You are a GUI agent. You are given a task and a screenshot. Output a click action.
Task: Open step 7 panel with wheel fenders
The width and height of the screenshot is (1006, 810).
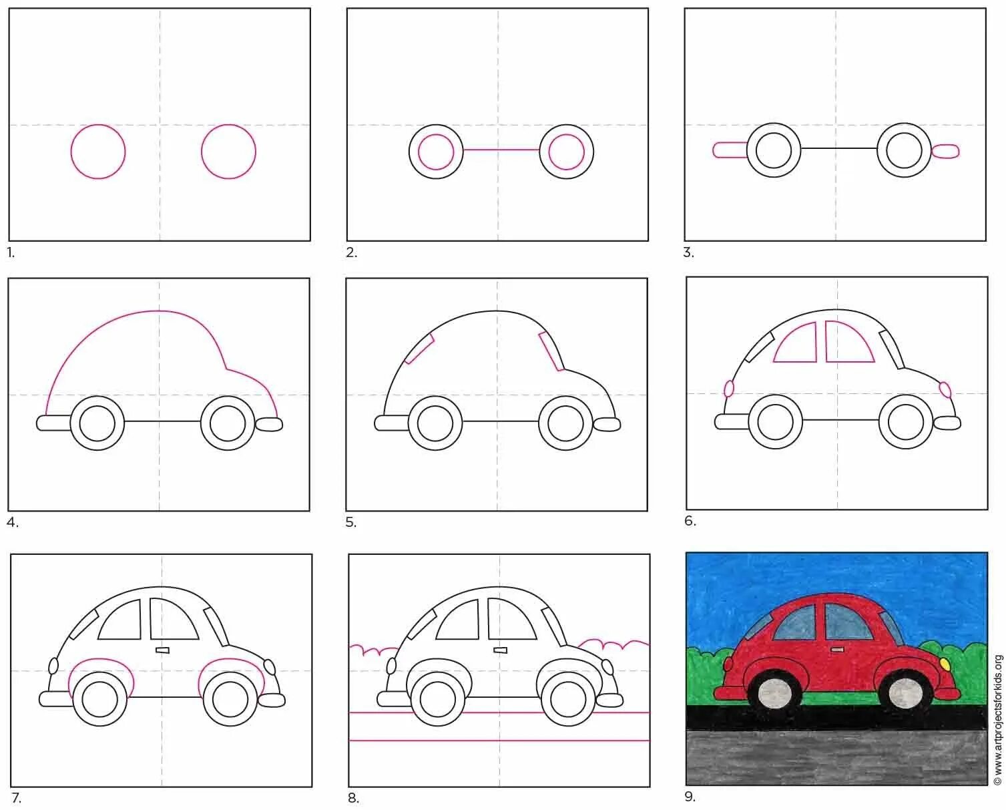(x=162, y=670)
